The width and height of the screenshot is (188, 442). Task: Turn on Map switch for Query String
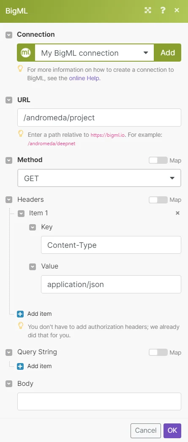[x=158, y=353]
